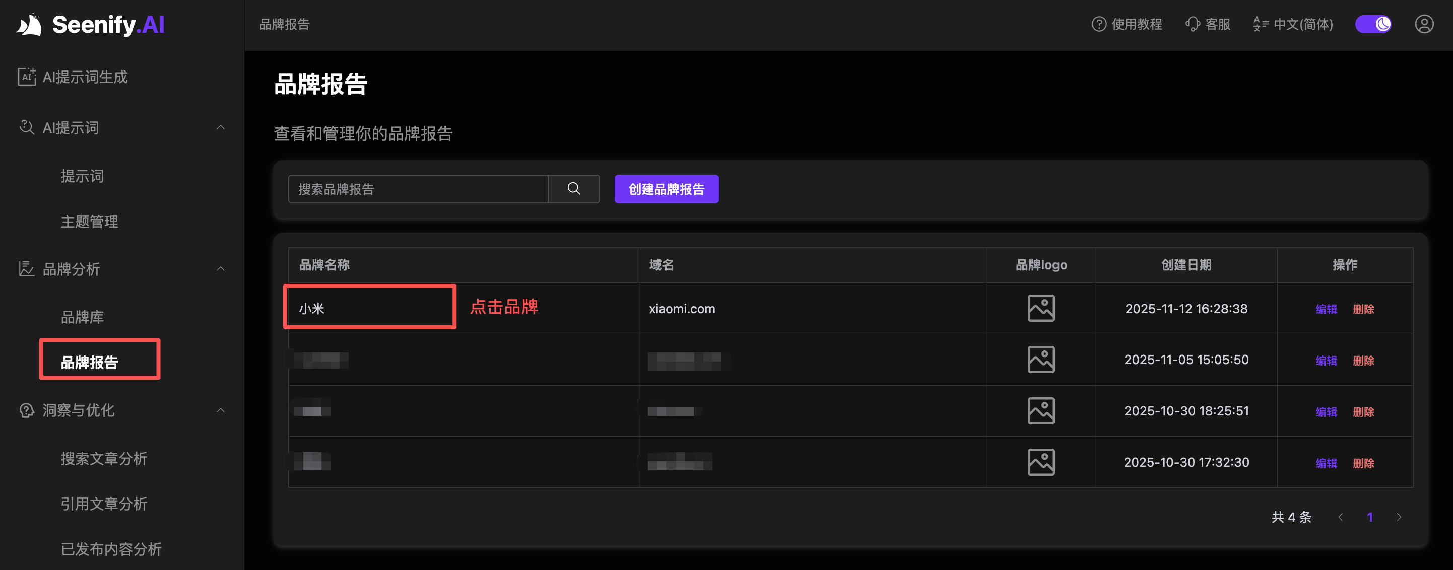Viewport: 1453px width, 570px height.
Task: Click the Seenify.AI sailboat logo
Action: (29, 25)
